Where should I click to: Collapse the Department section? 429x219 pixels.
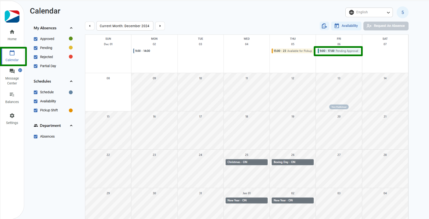click(x=71, y=126)
